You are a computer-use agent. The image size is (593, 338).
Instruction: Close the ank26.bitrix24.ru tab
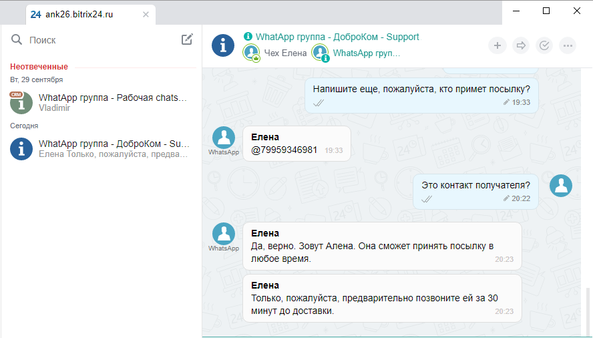[146, 13]
